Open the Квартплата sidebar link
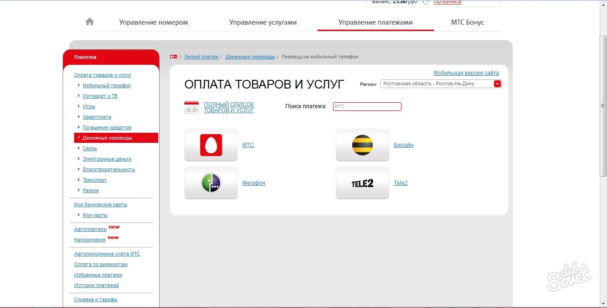Screen dimensions: 607x308 pyautogui.click(x=97, y=117)
